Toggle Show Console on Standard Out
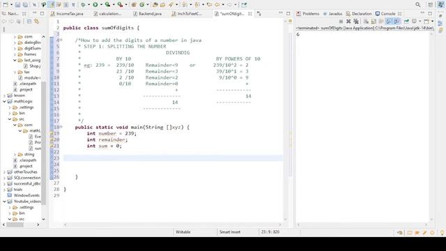446x251 pixels. click(389, 21)
